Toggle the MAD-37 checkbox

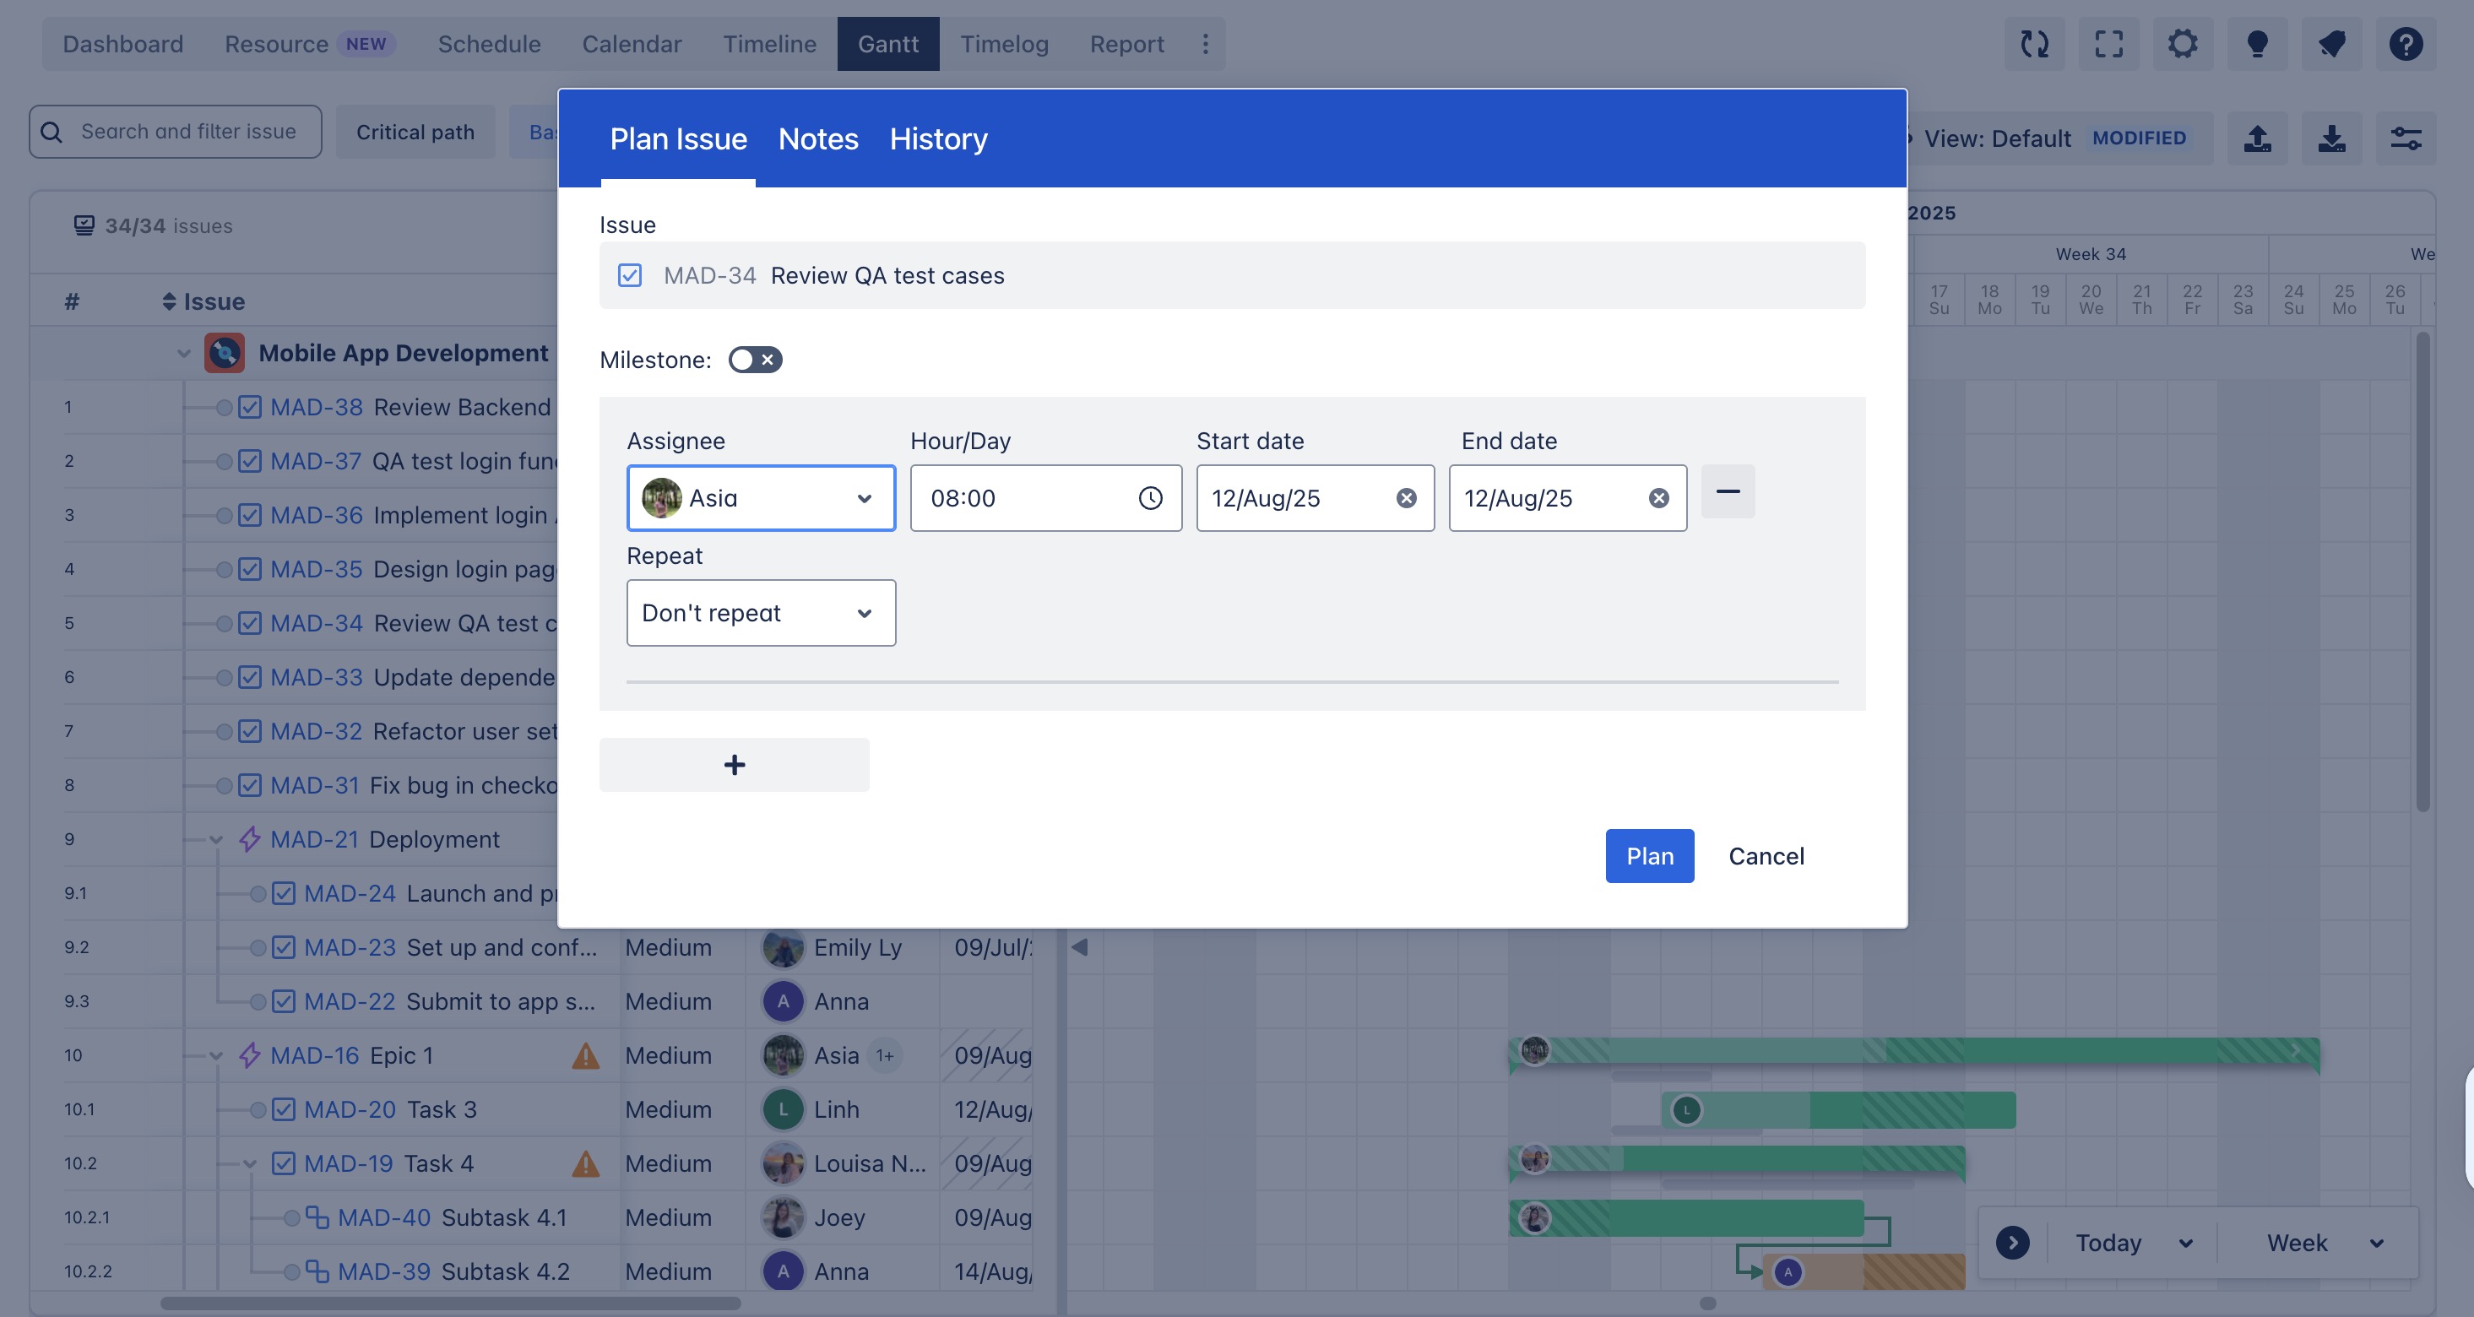tap(250, 461)
